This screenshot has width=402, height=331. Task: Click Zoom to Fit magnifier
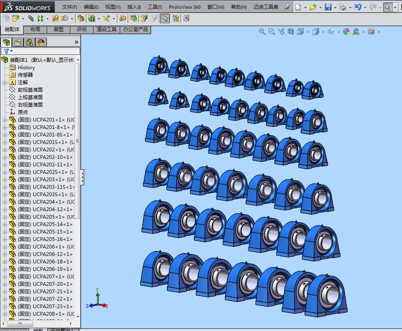click(262, 32)
